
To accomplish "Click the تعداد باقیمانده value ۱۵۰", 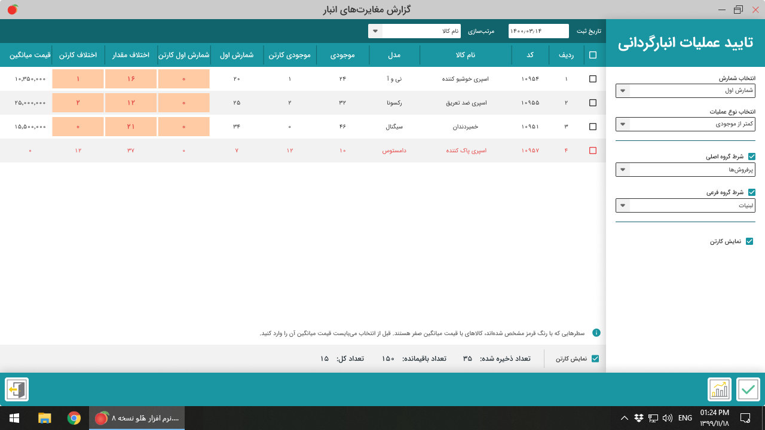I will (x=388, y=359).
